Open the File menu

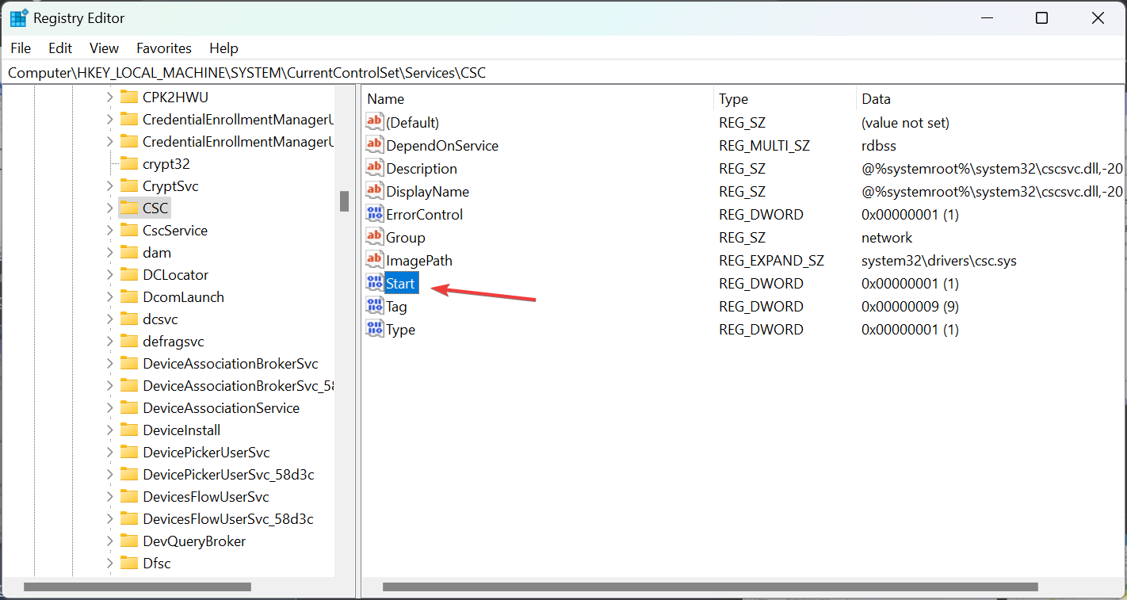coord(21,48)
